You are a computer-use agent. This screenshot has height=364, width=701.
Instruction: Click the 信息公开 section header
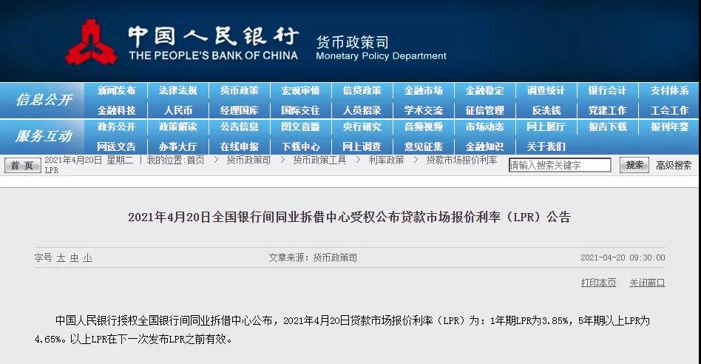coord(44,100)
